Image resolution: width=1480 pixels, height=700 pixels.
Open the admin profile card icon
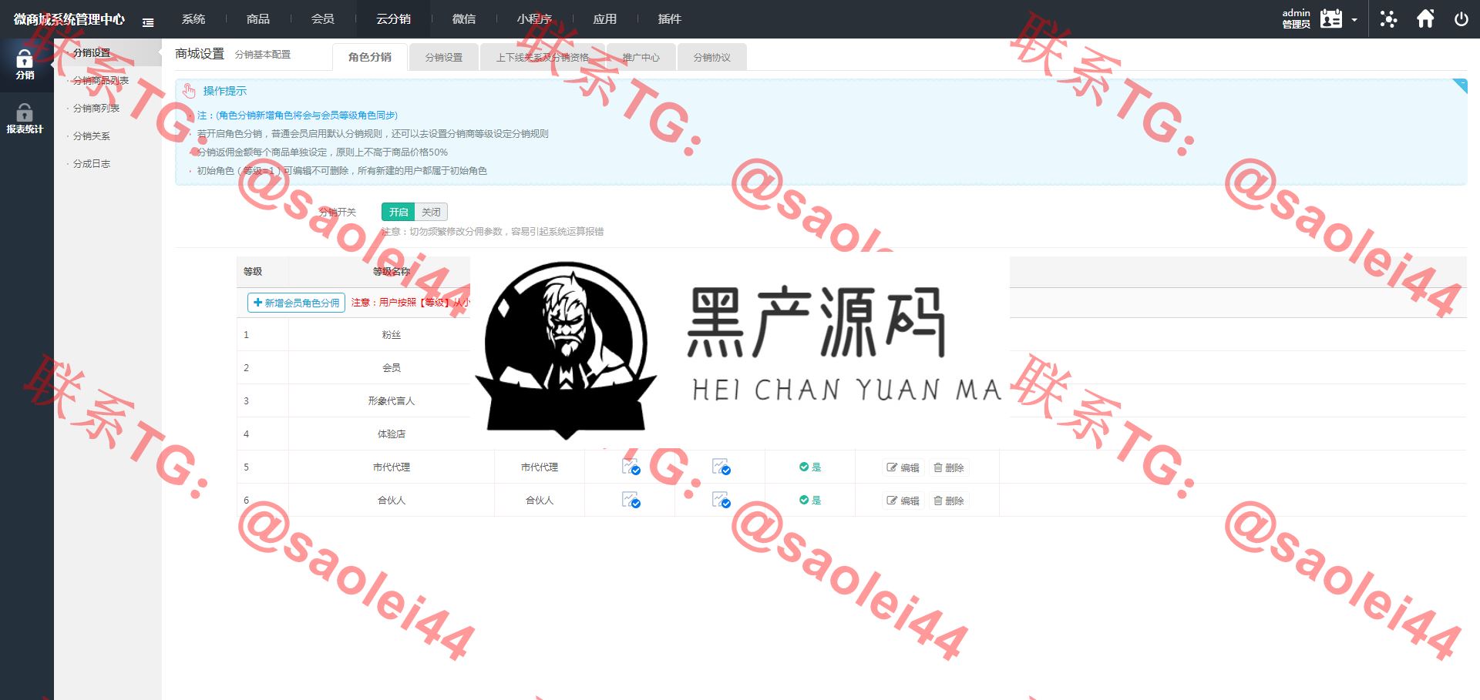(1331, 18)
